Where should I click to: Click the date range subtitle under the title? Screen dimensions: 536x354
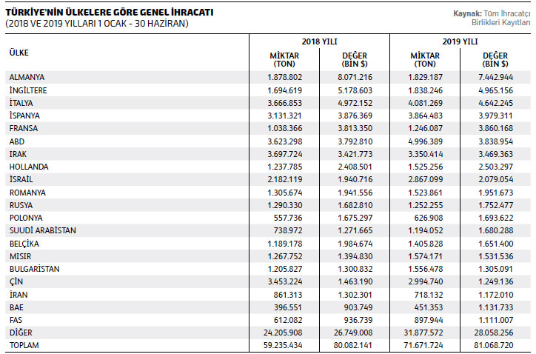tap(96, 23)
